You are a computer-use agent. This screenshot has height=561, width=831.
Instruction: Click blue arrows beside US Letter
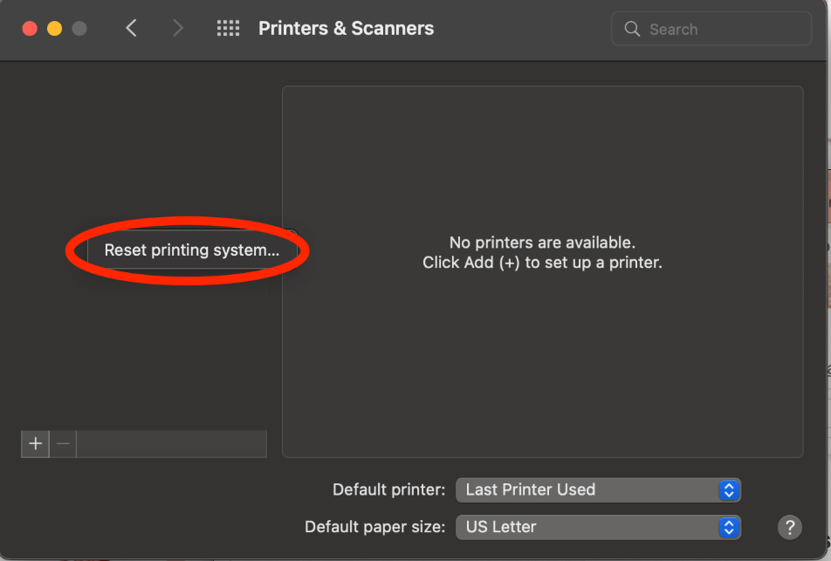[x=729, y=527]
